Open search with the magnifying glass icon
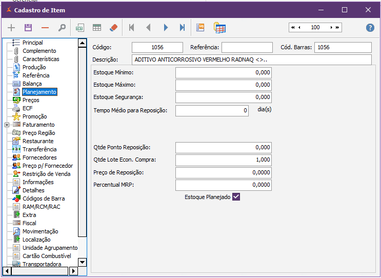The image size is (381, 278). (x=62, y=28)
